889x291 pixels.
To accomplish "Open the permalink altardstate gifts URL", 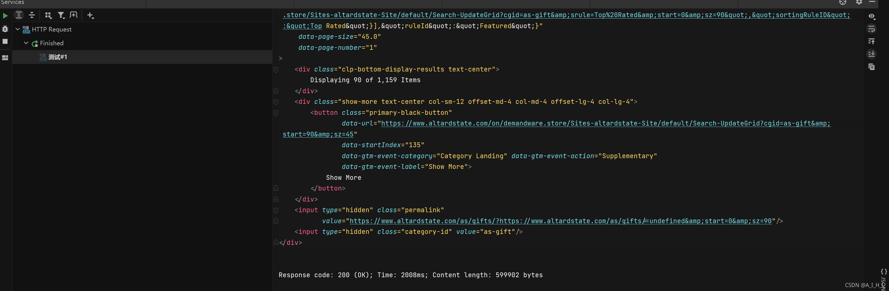I will tap(560, 221).
